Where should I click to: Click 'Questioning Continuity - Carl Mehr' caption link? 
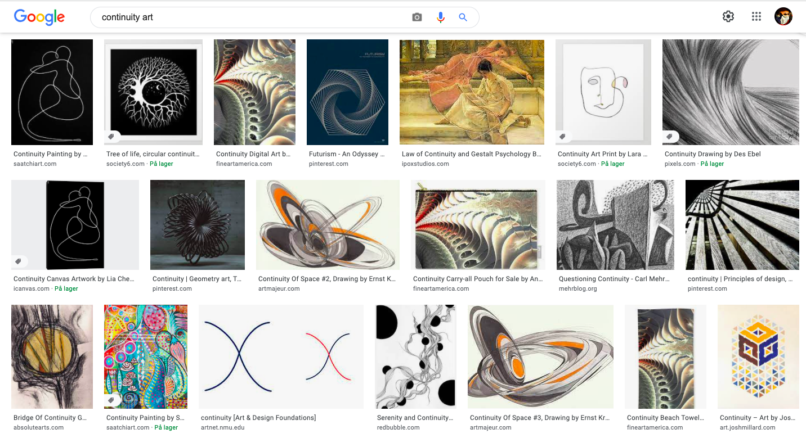coord(614,279)
